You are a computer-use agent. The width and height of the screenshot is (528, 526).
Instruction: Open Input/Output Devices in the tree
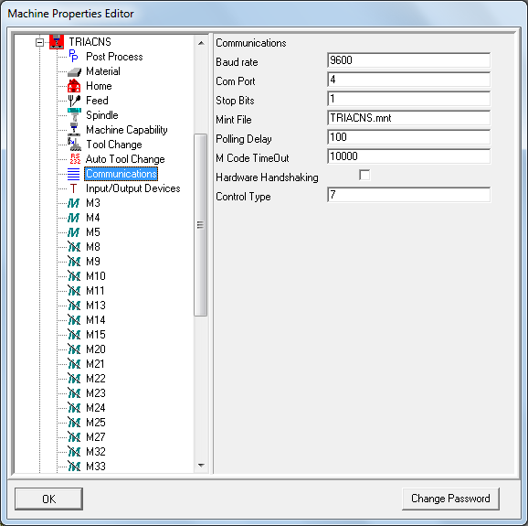tap(133, 188)
